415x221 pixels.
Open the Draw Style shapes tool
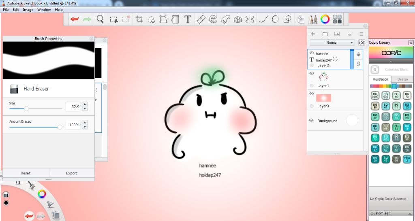point(287,19)
